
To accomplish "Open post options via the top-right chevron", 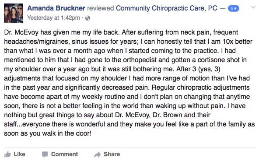I will (x=253, y=7).
